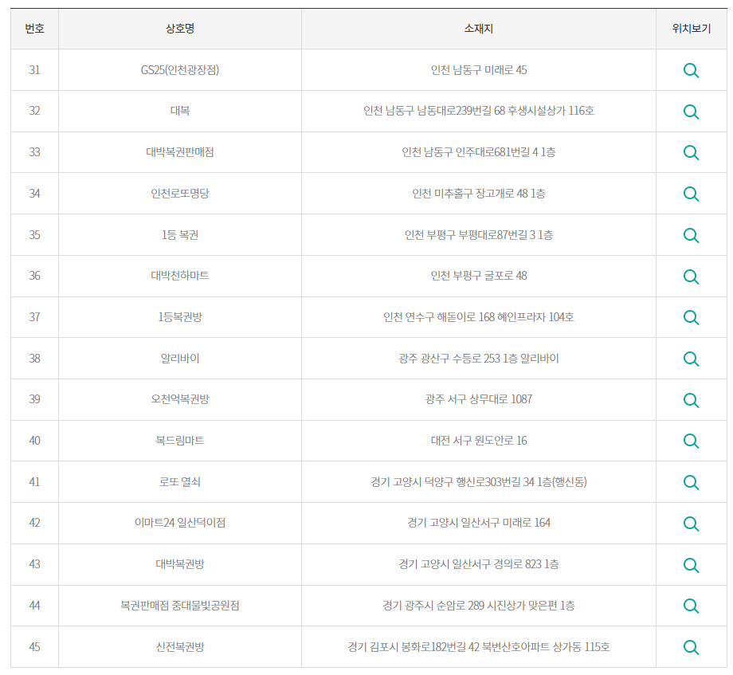Select store name 대박복권판매점

(180, 152)
